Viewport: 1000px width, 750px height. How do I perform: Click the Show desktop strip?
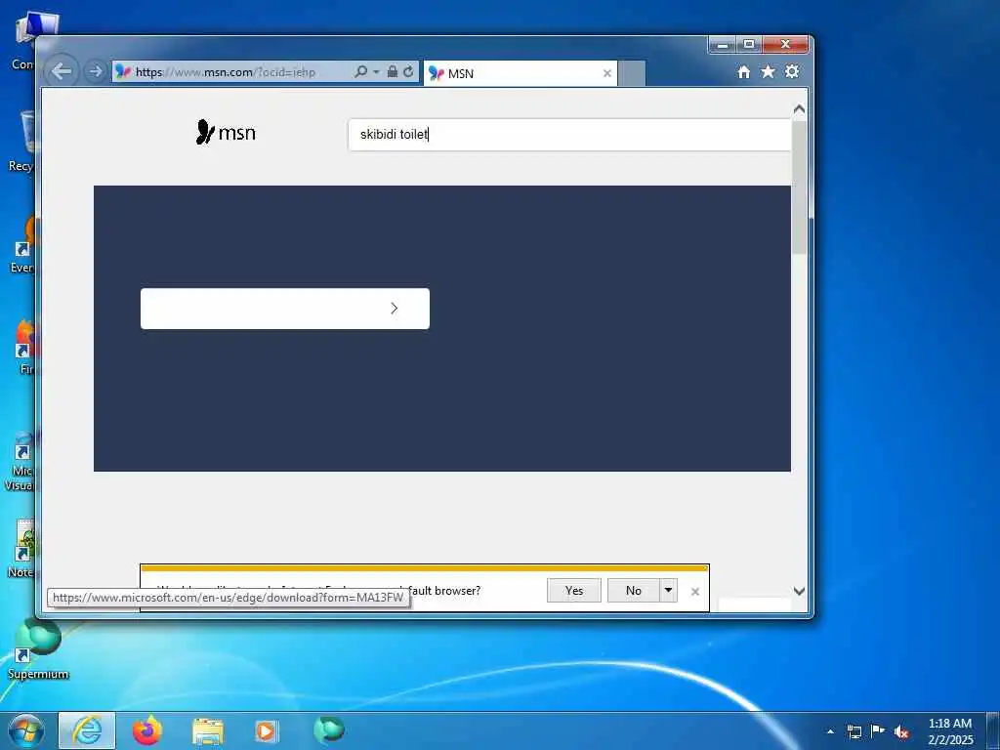point(993,730)
